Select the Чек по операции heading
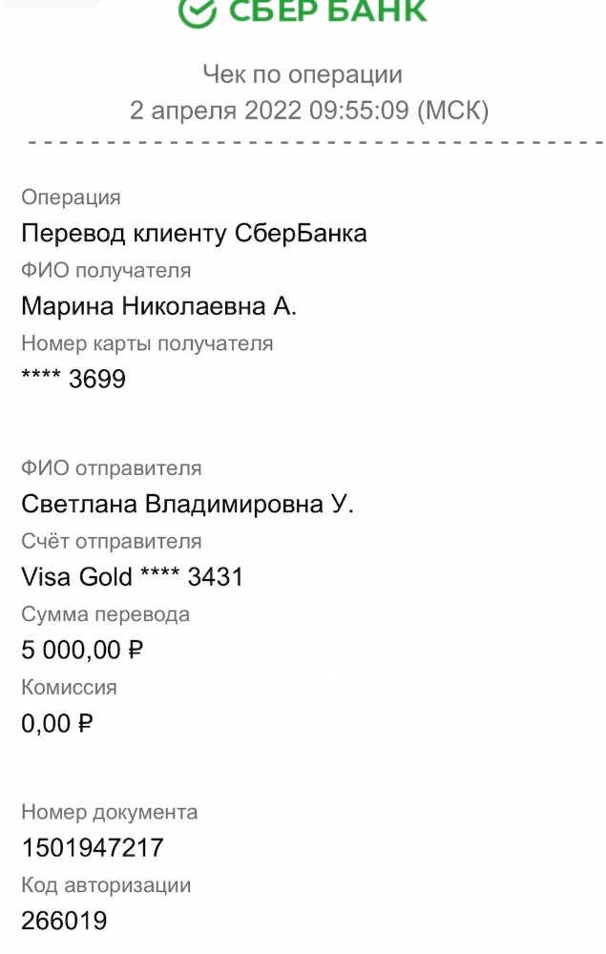This screenshot has height=954, width=606. click(x=303, y=74)
